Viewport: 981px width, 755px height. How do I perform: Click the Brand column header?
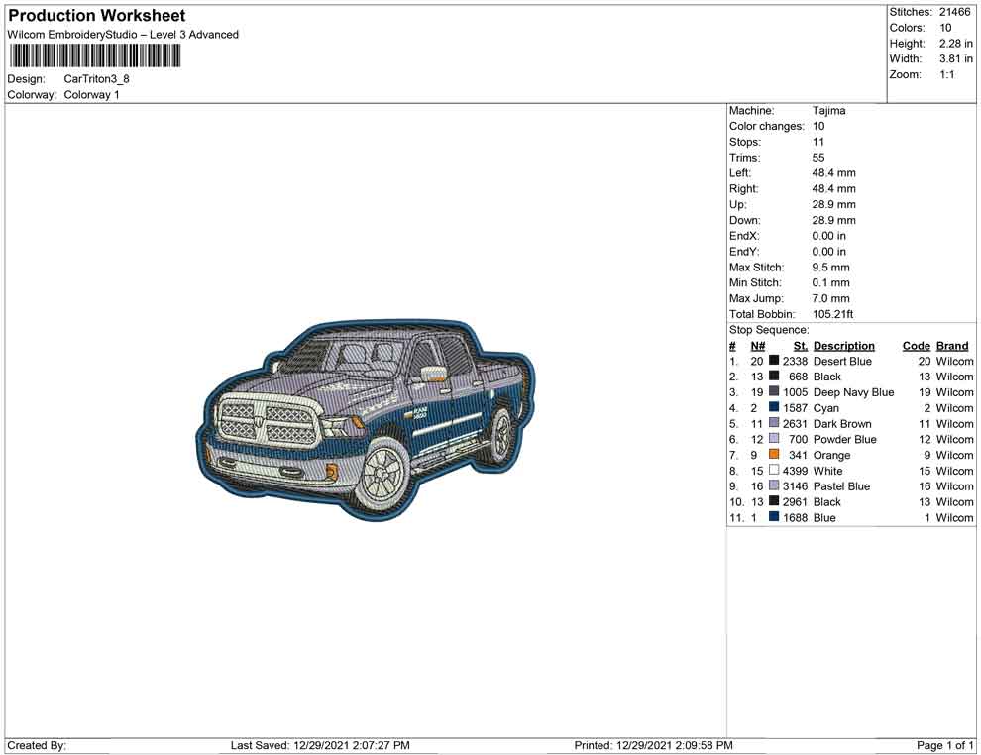tap(951, 345)
